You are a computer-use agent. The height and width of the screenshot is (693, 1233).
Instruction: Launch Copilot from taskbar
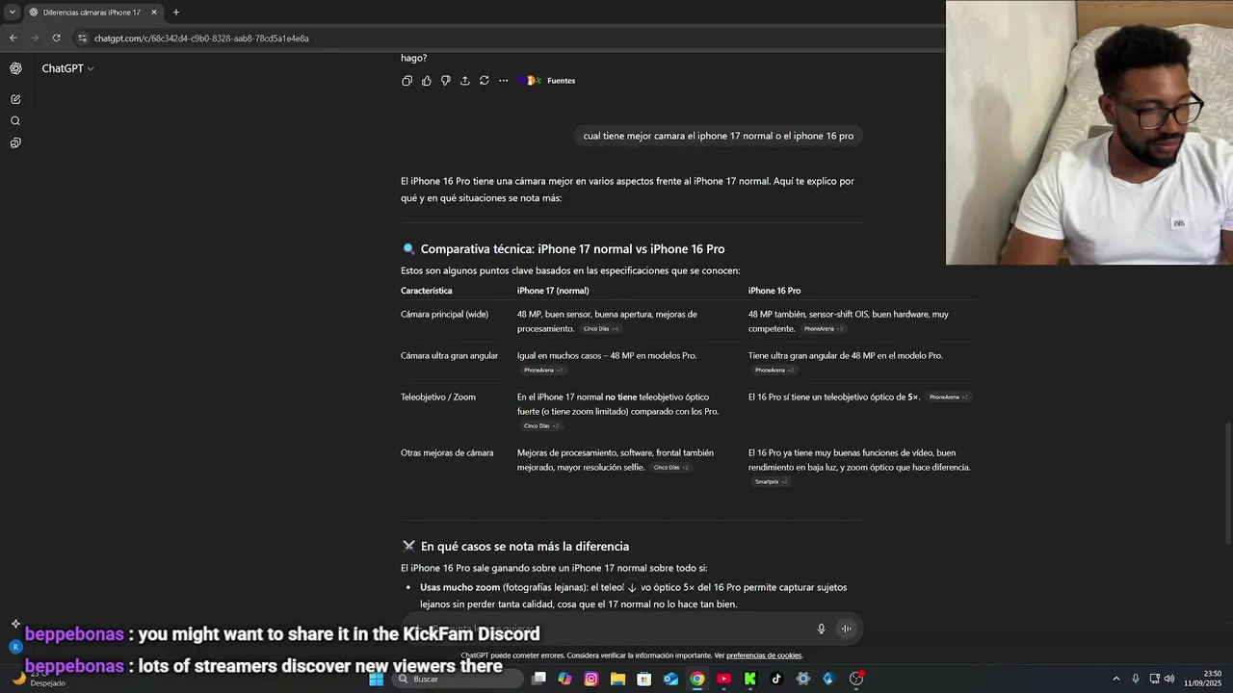[564, 679]
